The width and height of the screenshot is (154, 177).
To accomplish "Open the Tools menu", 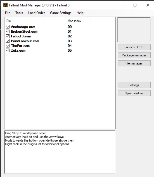I will pos(19,13).
